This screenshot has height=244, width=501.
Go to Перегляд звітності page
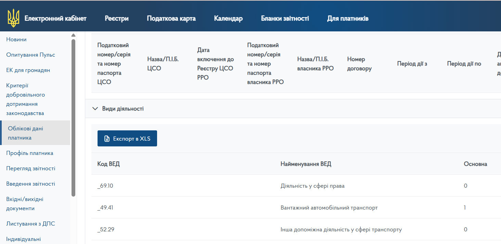point(30,169)
